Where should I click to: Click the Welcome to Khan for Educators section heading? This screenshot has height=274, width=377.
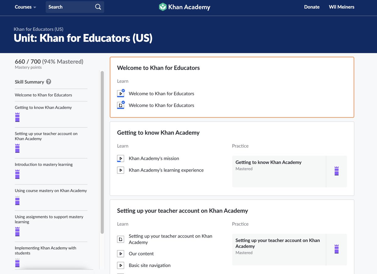pyautogui.click(x=158, y=68)
